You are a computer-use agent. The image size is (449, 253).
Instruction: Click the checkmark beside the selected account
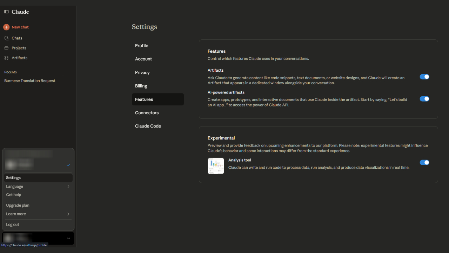(68, 165)
